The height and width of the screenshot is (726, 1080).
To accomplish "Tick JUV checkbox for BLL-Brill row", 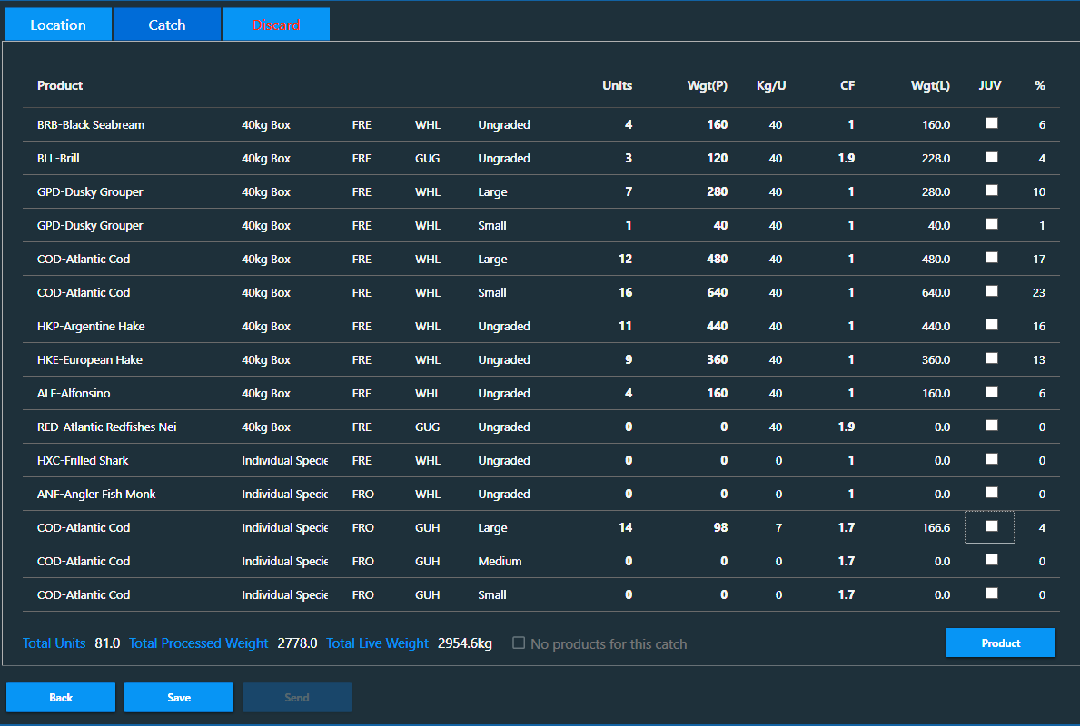I will coord(991,157).
